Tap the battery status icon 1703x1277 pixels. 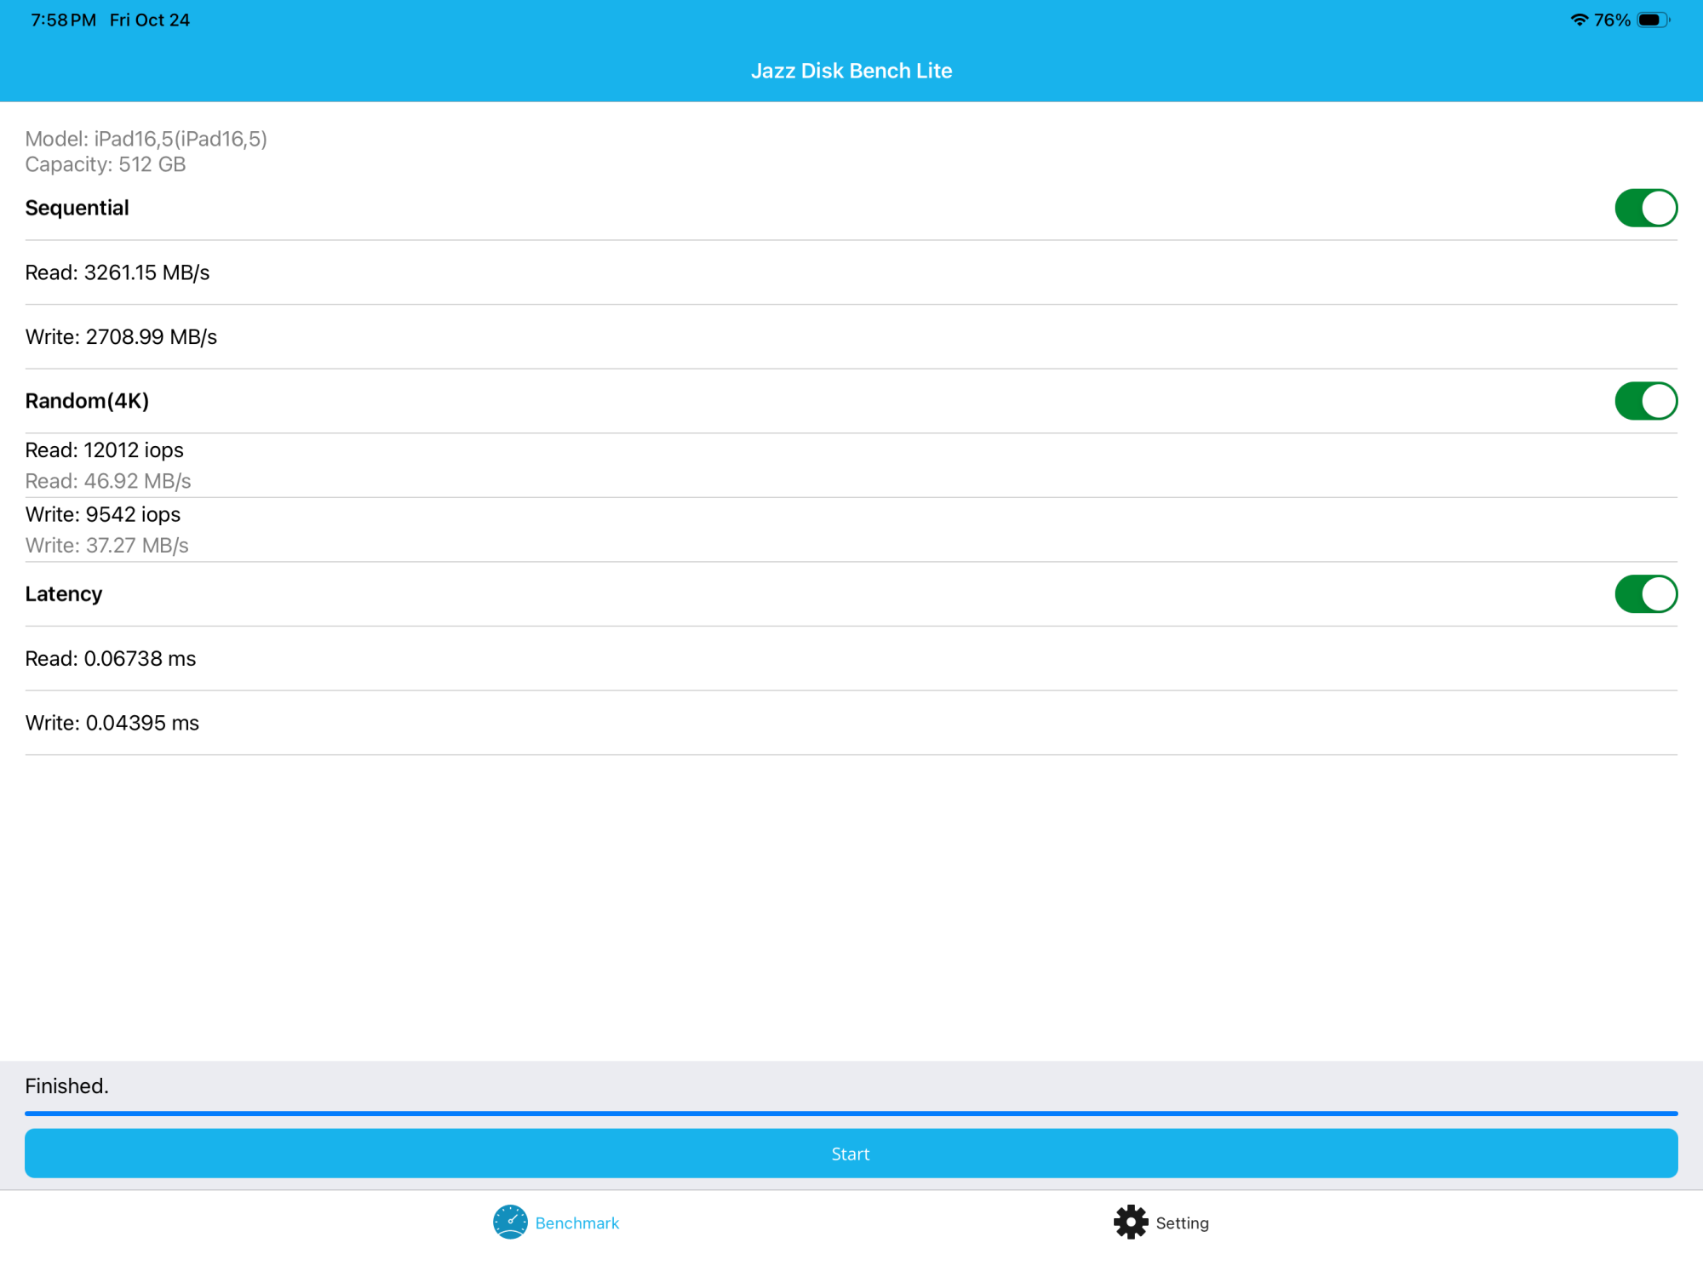pos(1653,20)
